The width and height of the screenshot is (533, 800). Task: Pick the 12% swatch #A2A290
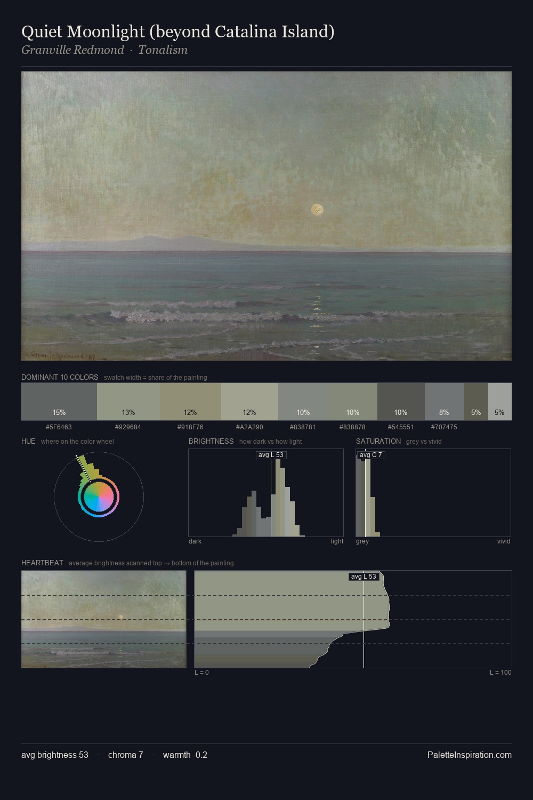click(x=249, y=402)
